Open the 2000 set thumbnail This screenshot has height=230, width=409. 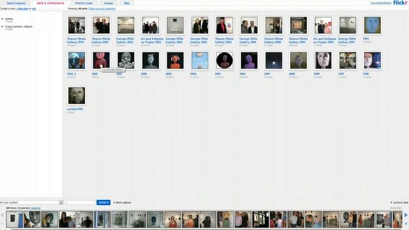[x=298, y=61]
